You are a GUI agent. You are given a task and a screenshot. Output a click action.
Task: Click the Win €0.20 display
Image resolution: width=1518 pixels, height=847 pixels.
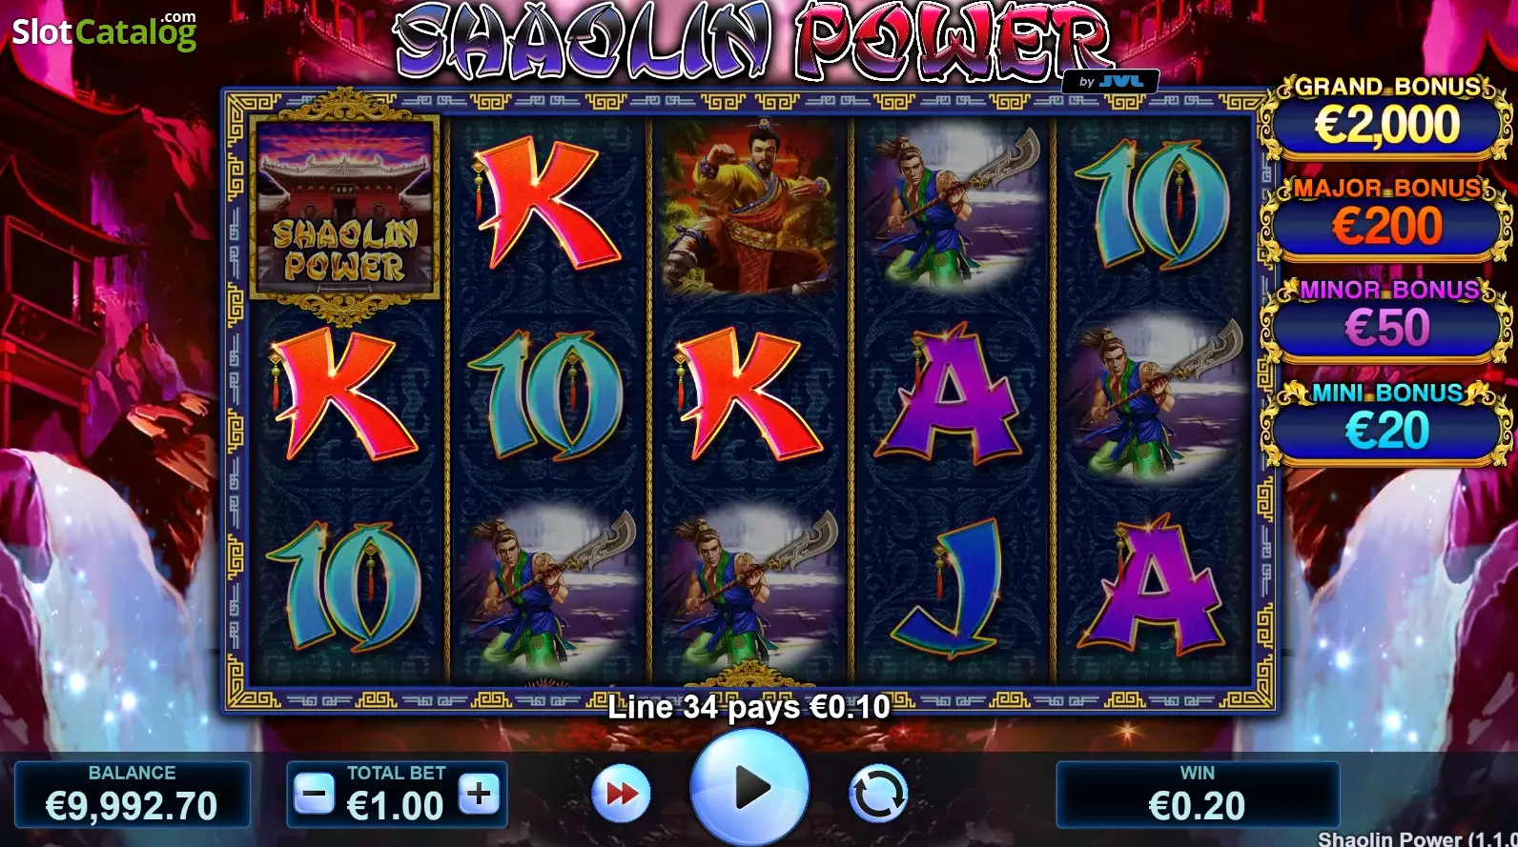tap(1198, 794)
